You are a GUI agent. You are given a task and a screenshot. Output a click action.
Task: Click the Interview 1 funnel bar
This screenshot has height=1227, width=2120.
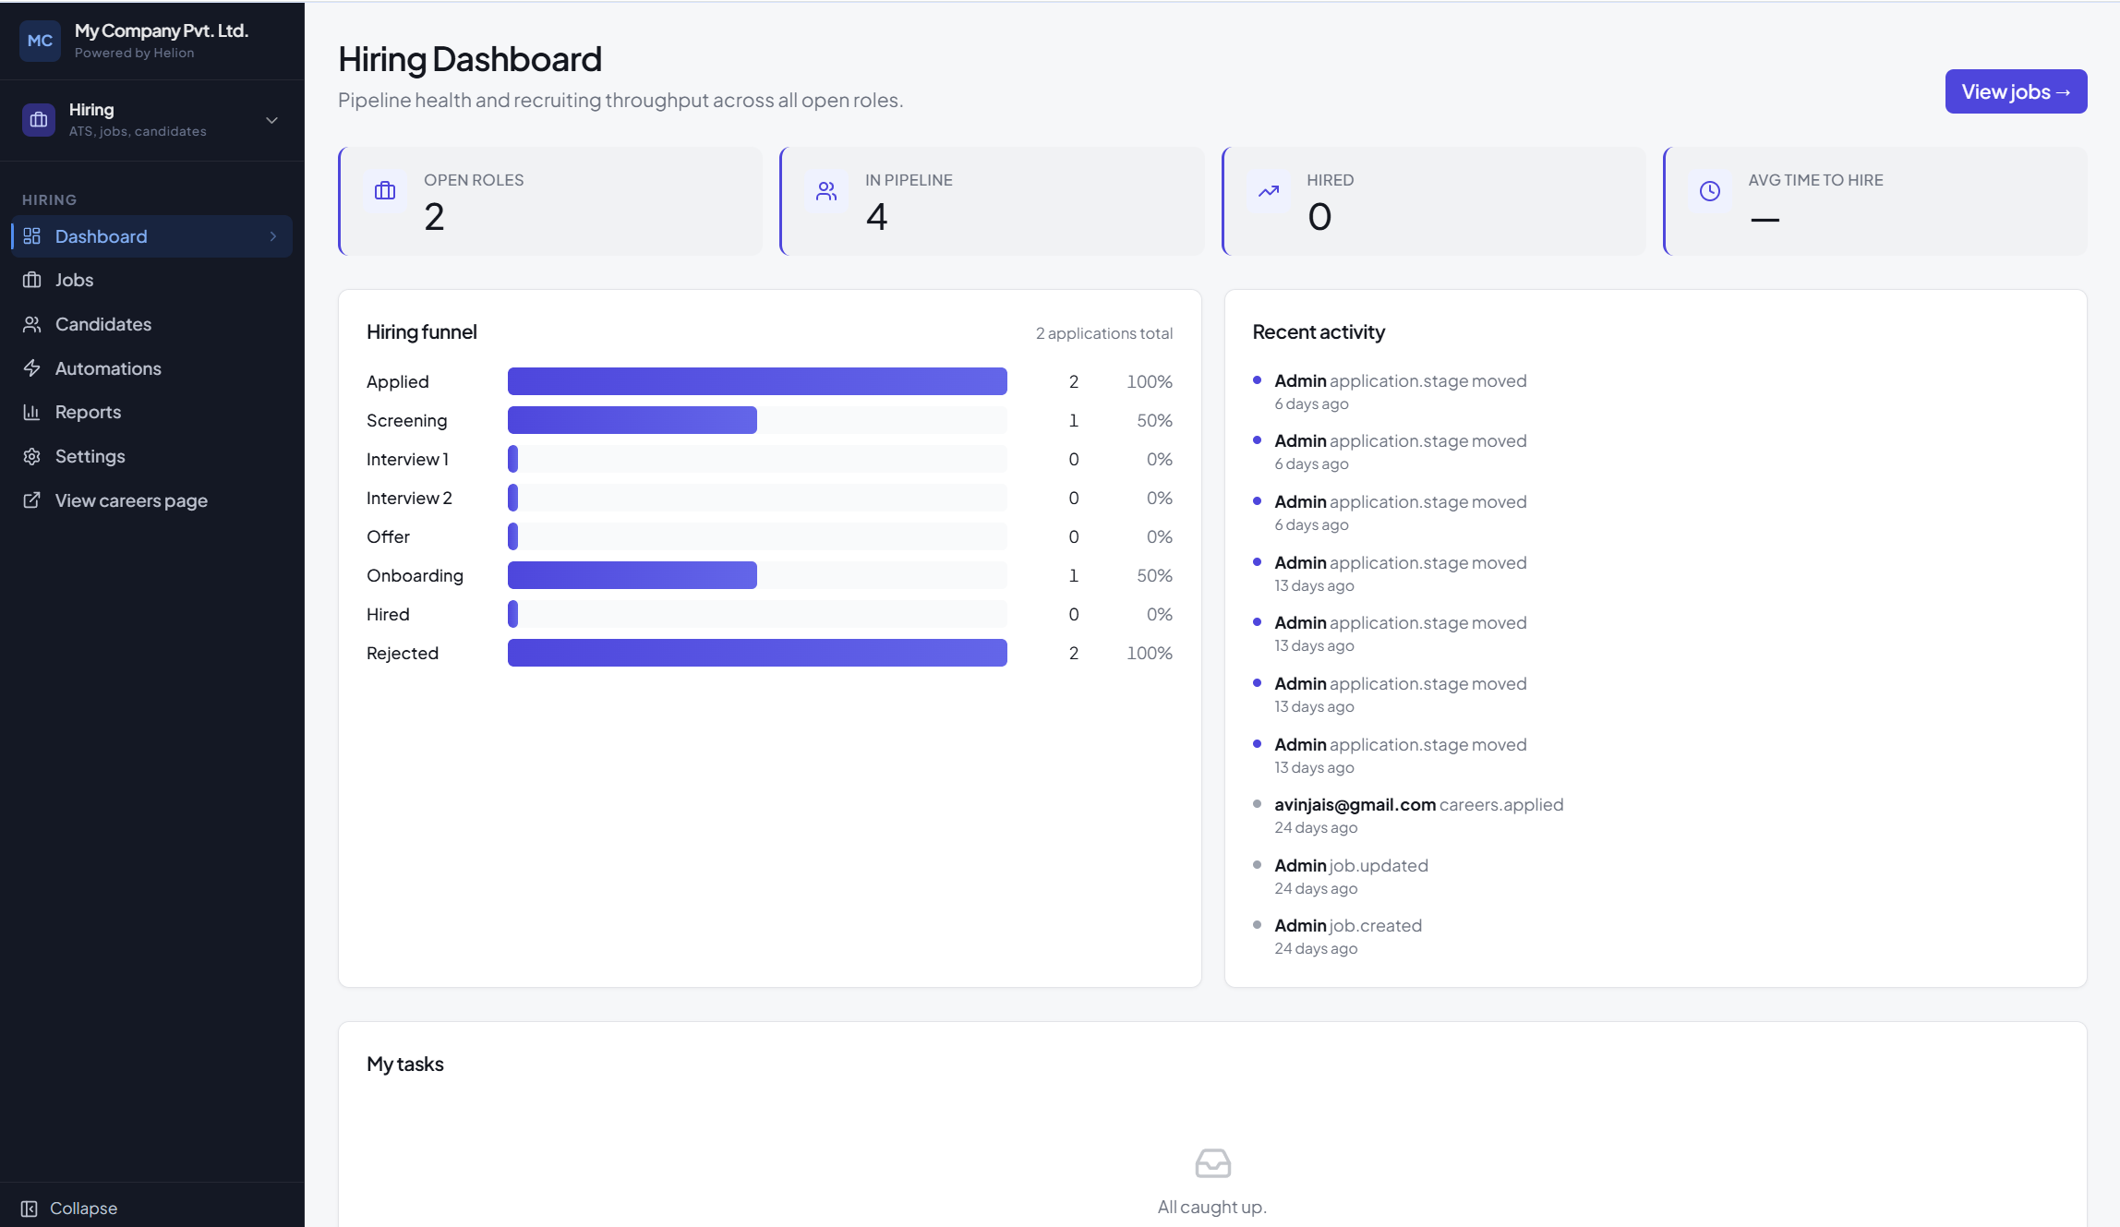pyautogui.click(x=757, y=459)
